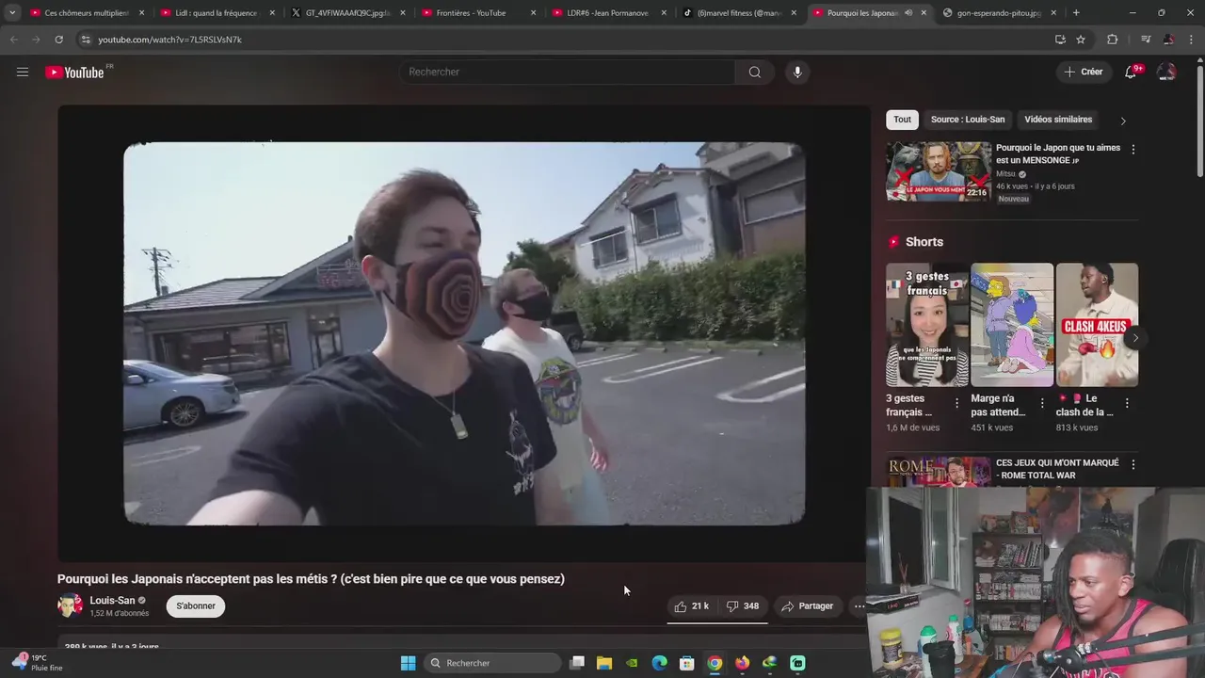Click the Windows taskbar Rechercher box

pyautogui.click(x=492, y=663)
